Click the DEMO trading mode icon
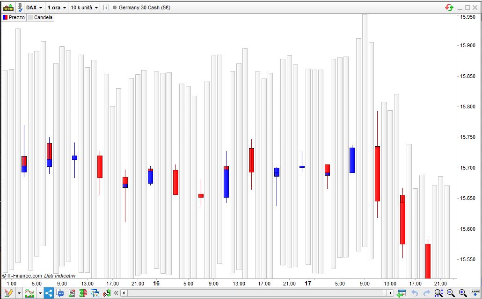Viewport: 482px width, 299px height. pos(8,7)
